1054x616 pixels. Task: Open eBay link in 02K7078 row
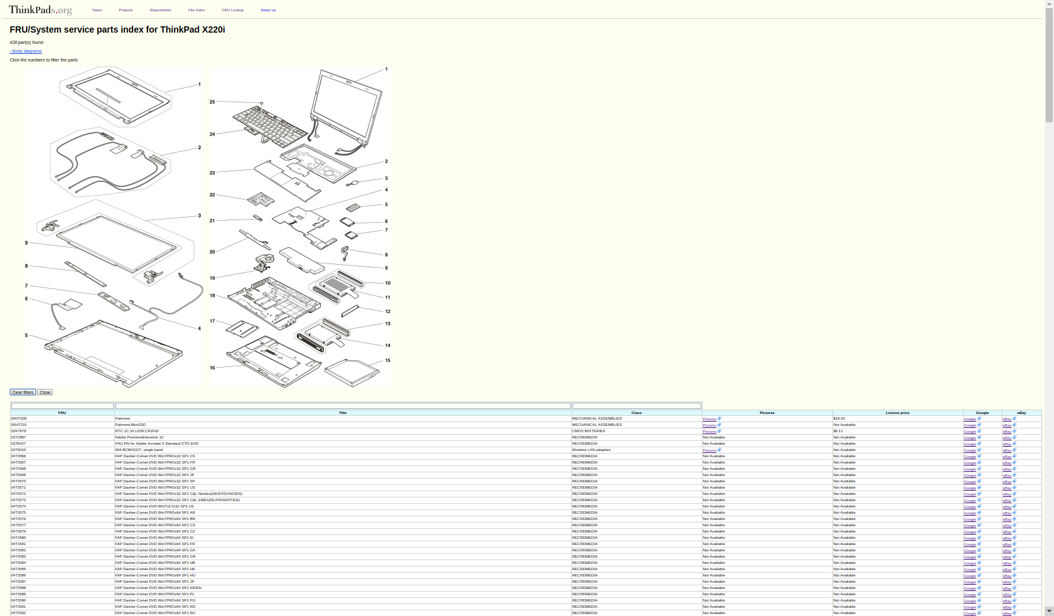[1007, 432]
